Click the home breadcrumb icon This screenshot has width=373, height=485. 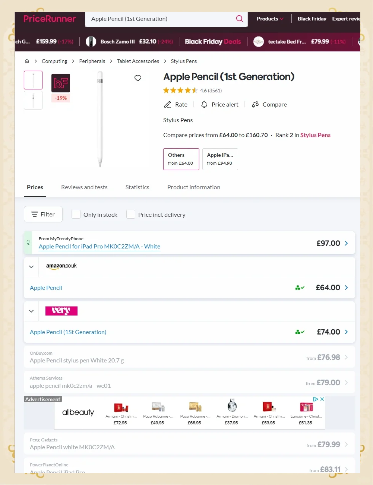pos(27,61)
